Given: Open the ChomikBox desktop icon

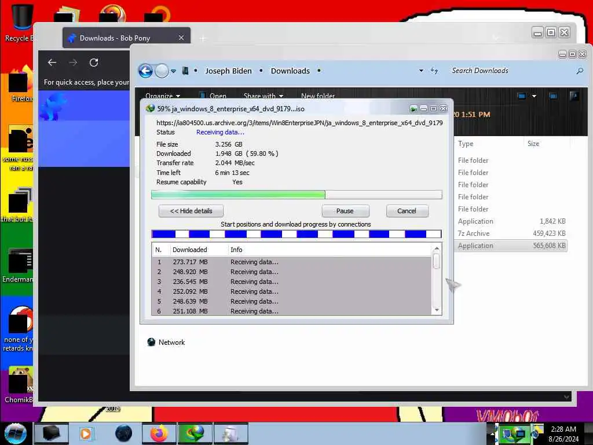Looking at the screenshot, I should point(19,385).
